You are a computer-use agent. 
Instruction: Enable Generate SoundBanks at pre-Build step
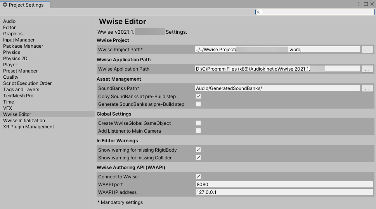(x=198, y=104)
